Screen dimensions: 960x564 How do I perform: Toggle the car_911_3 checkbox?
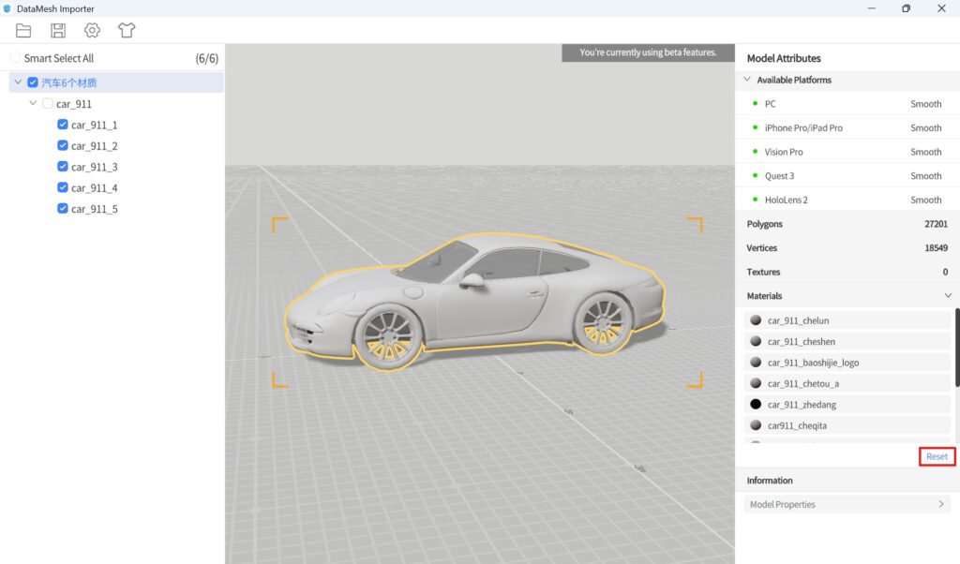click(x=63, y=167)
